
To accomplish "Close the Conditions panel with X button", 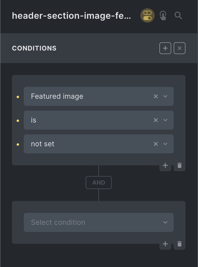I will pyautogui.click(x=180, y=48).
